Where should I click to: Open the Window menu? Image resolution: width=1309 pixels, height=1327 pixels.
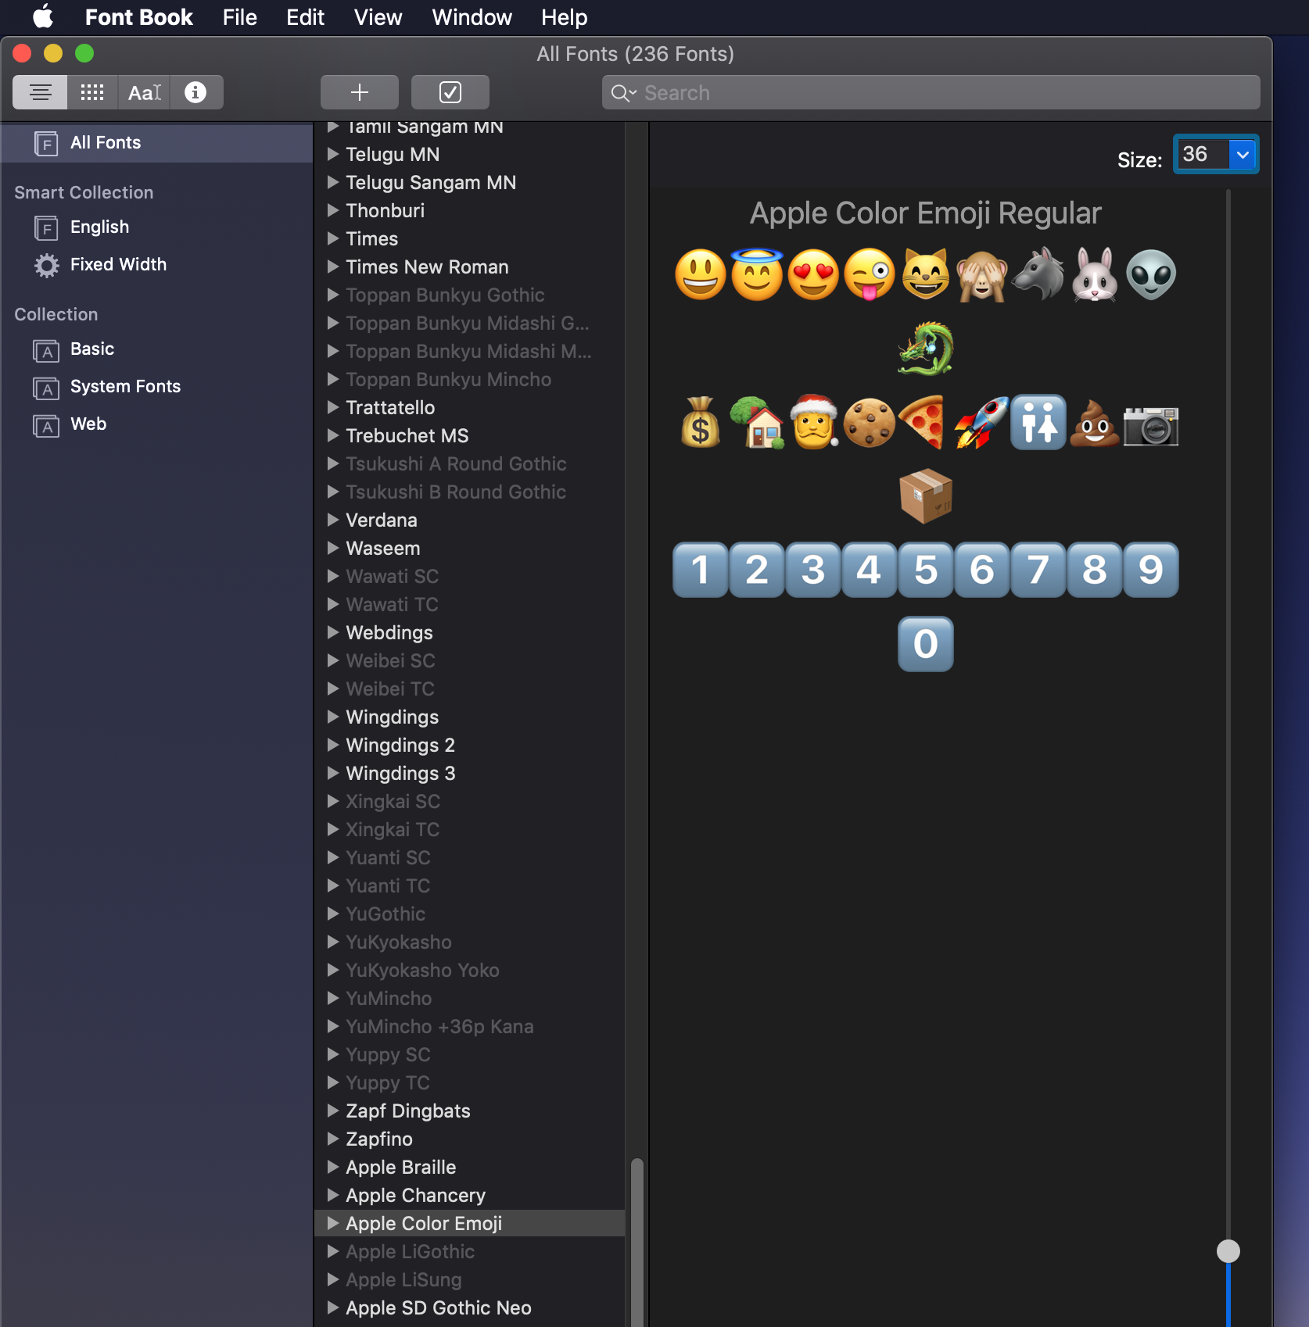[x=472, y=17]
